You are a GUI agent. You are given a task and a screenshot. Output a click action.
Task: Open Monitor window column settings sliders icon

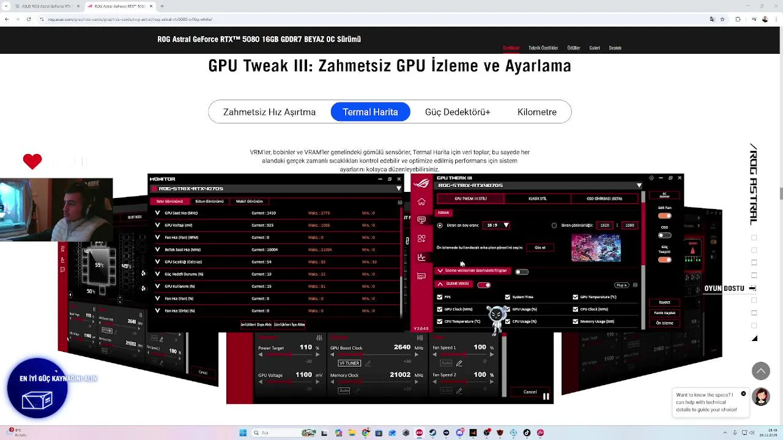click(400, 202)
